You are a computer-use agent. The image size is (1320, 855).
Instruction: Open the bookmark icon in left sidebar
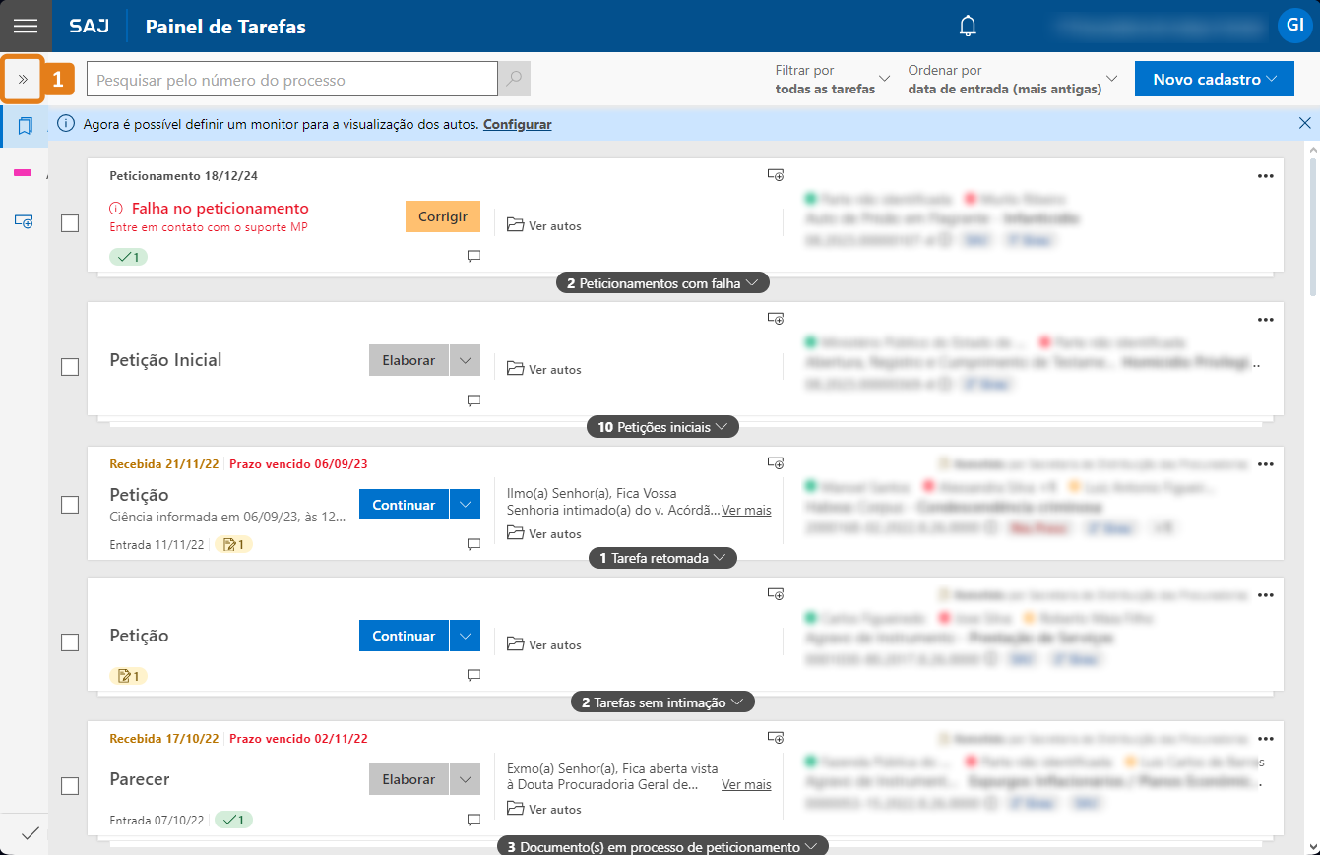[25, 126]
